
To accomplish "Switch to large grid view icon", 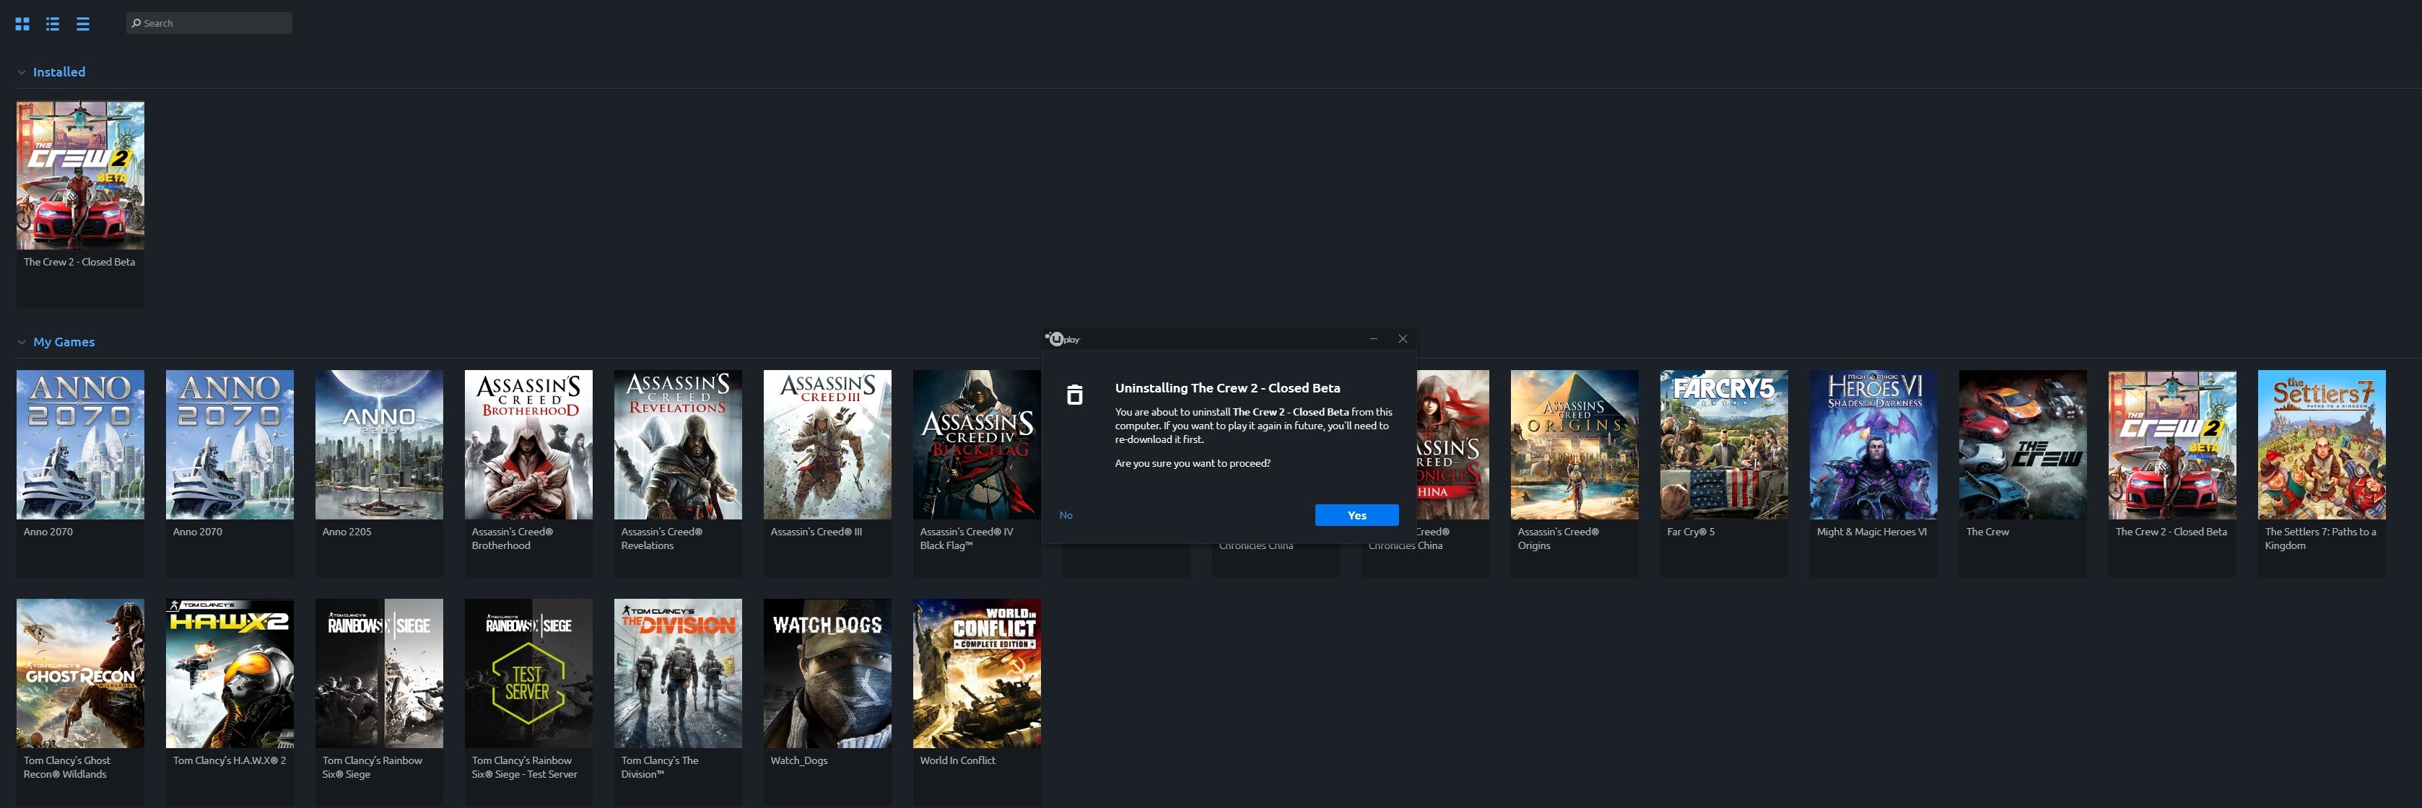I will (x=22, y=24).
